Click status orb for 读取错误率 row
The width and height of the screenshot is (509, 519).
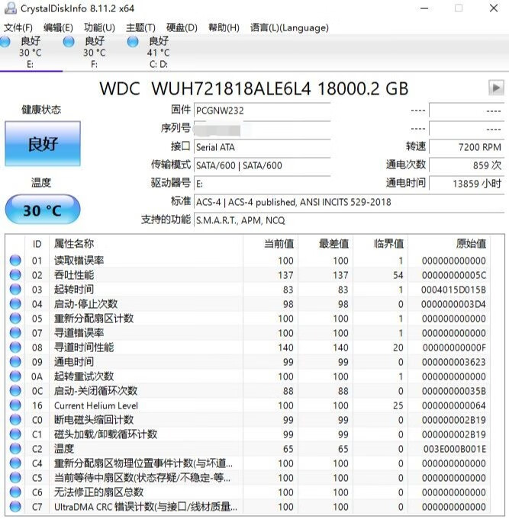click(15, 261)
